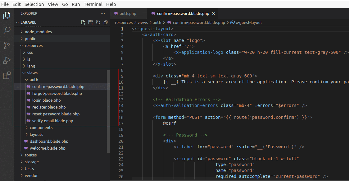Viewport: 349px width, 181px height.
Task: Collapse all folders in explorer
Action: pyautogui.click(x=106, y=22)
